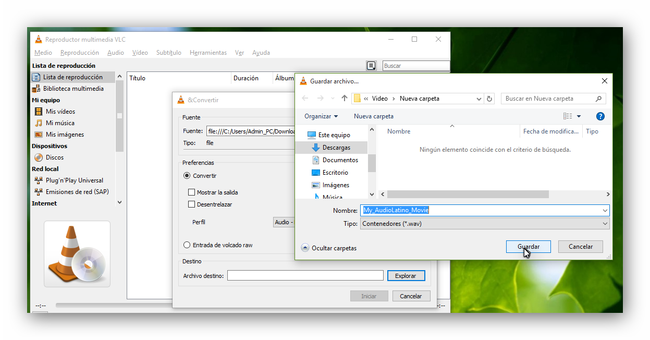
Task: Open the Reproducción menu
Action: coord(80,53)
